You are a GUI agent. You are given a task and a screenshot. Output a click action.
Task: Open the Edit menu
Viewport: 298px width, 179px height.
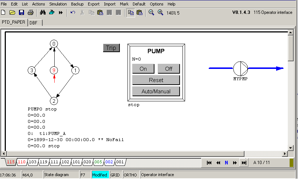14,4
